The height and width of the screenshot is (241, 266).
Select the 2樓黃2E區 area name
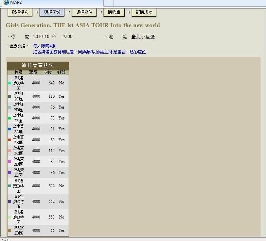coord(18,172)
